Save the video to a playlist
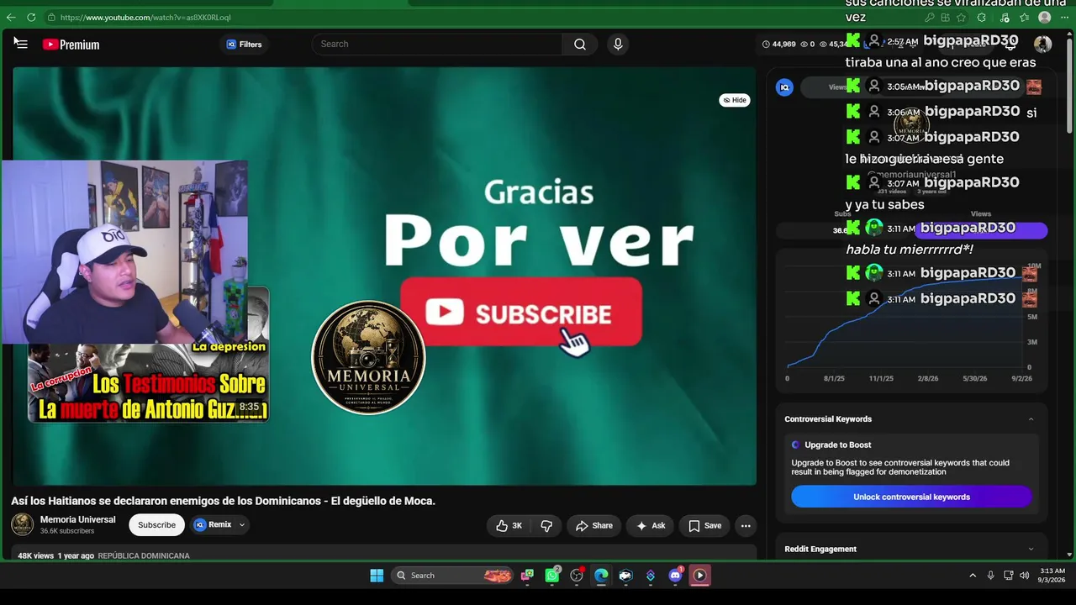 point(704,526)
